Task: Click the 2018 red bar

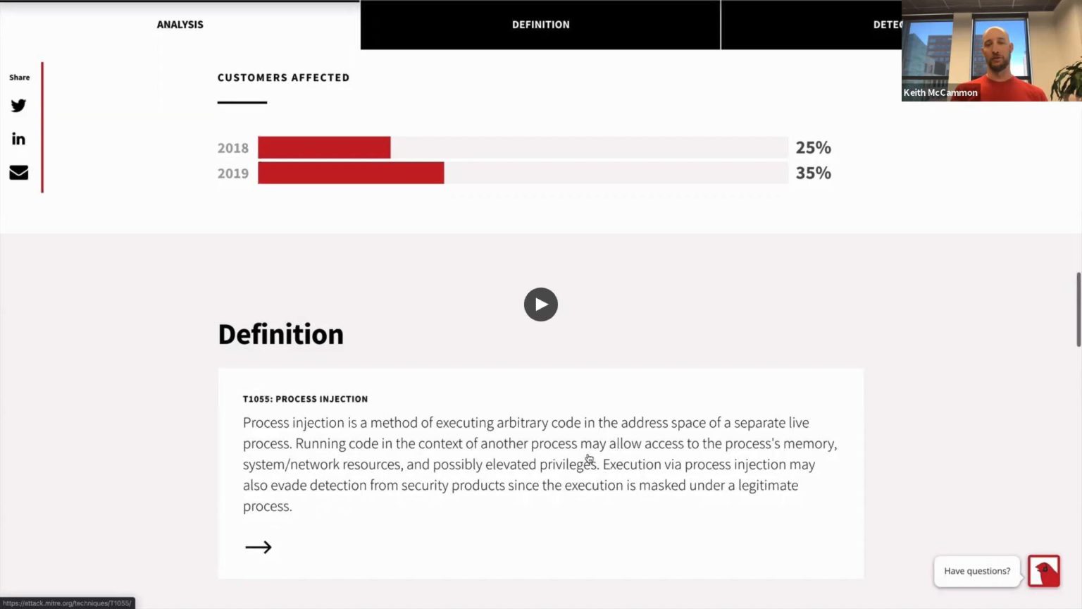Action: coord(324,147)
